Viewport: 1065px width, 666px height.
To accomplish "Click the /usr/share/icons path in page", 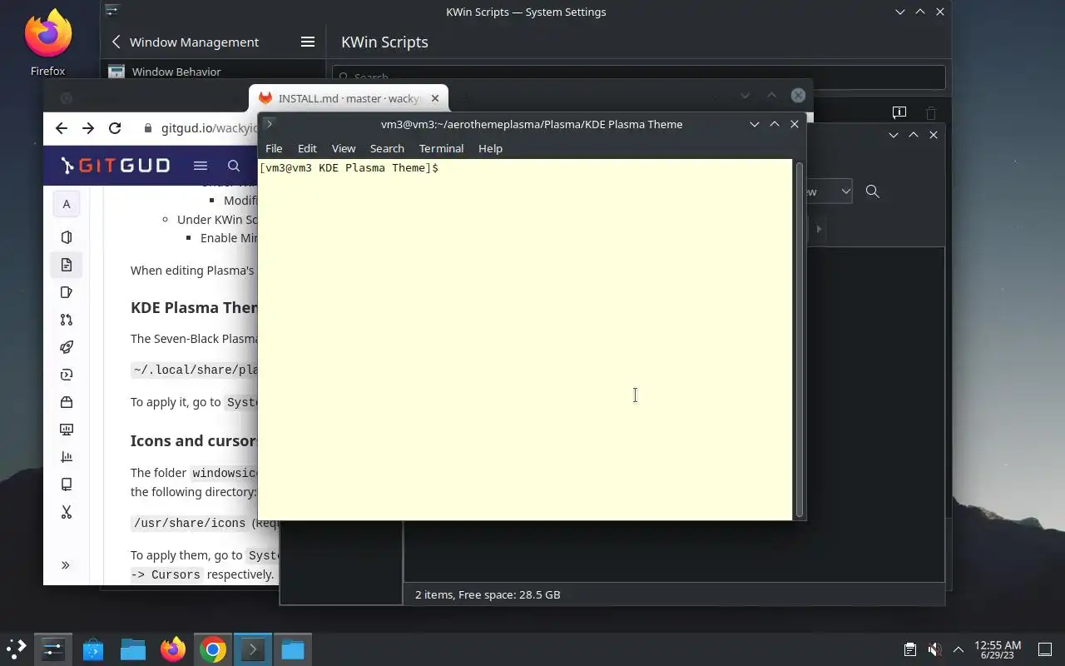I will click(190, 523).
